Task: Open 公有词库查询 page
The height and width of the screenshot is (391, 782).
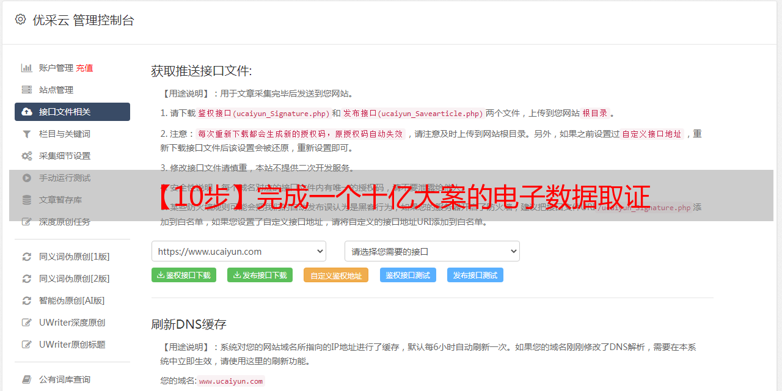Action: coord(65,379)
